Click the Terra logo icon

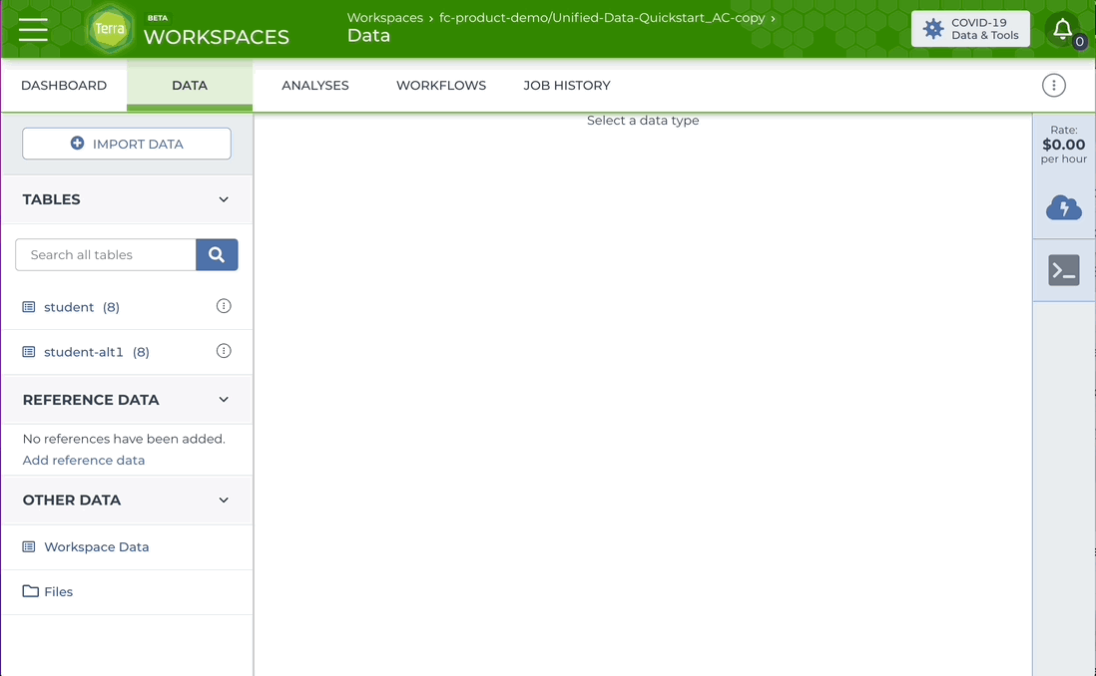click(110, 29)
